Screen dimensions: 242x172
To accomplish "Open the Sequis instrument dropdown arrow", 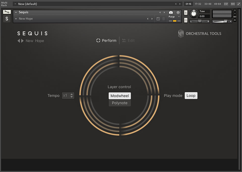I will click(16, 12).
